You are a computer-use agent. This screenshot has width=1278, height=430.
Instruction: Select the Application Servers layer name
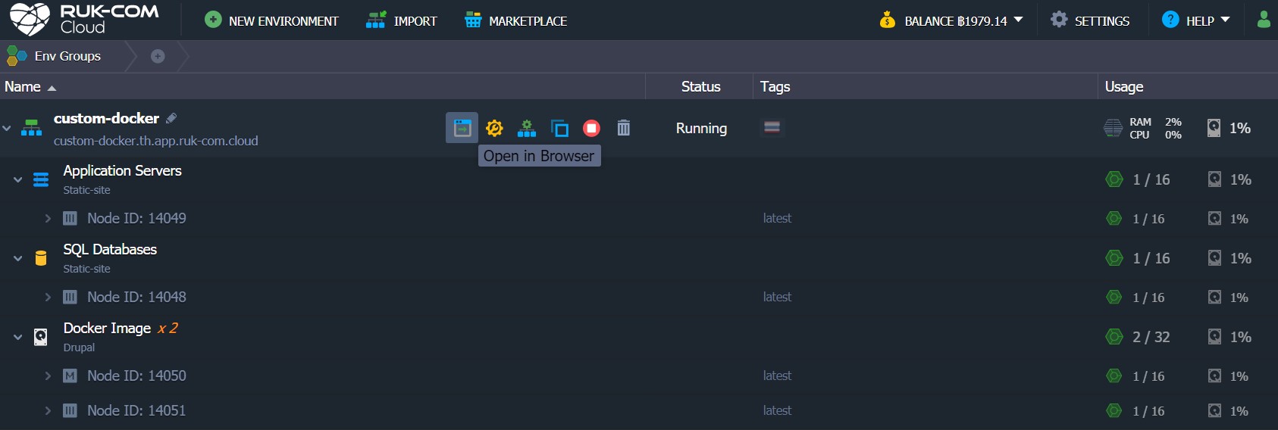coord(122,171)
